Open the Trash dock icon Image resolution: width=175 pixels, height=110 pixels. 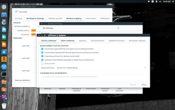click(4, 106)
